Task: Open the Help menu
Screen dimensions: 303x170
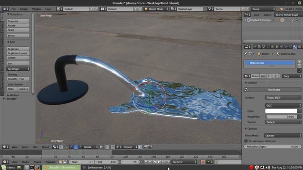Action: click(48, 9)
